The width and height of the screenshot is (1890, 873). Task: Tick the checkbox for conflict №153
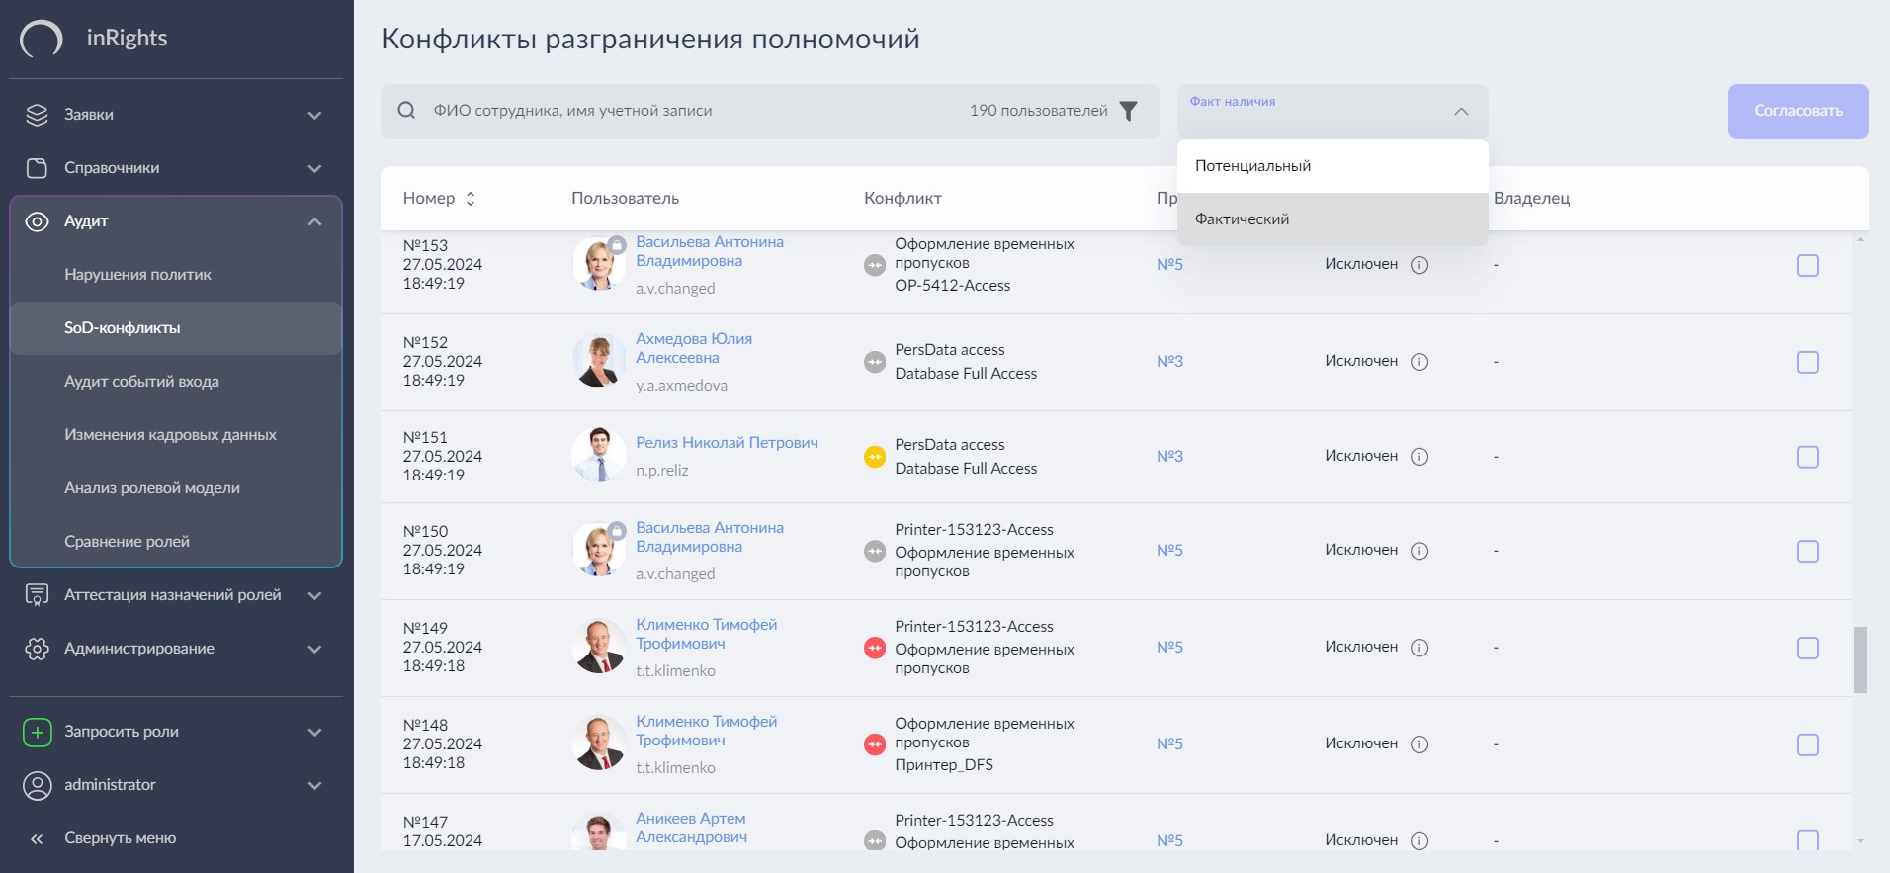click(x=1808, y=265)
